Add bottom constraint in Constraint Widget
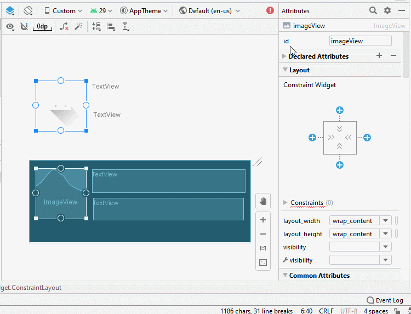 click(340, 165)
